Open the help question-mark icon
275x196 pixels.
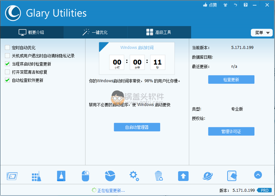coord(246,5)
